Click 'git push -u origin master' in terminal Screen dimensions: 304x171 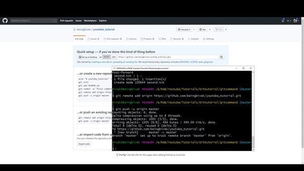coord(137,109)
